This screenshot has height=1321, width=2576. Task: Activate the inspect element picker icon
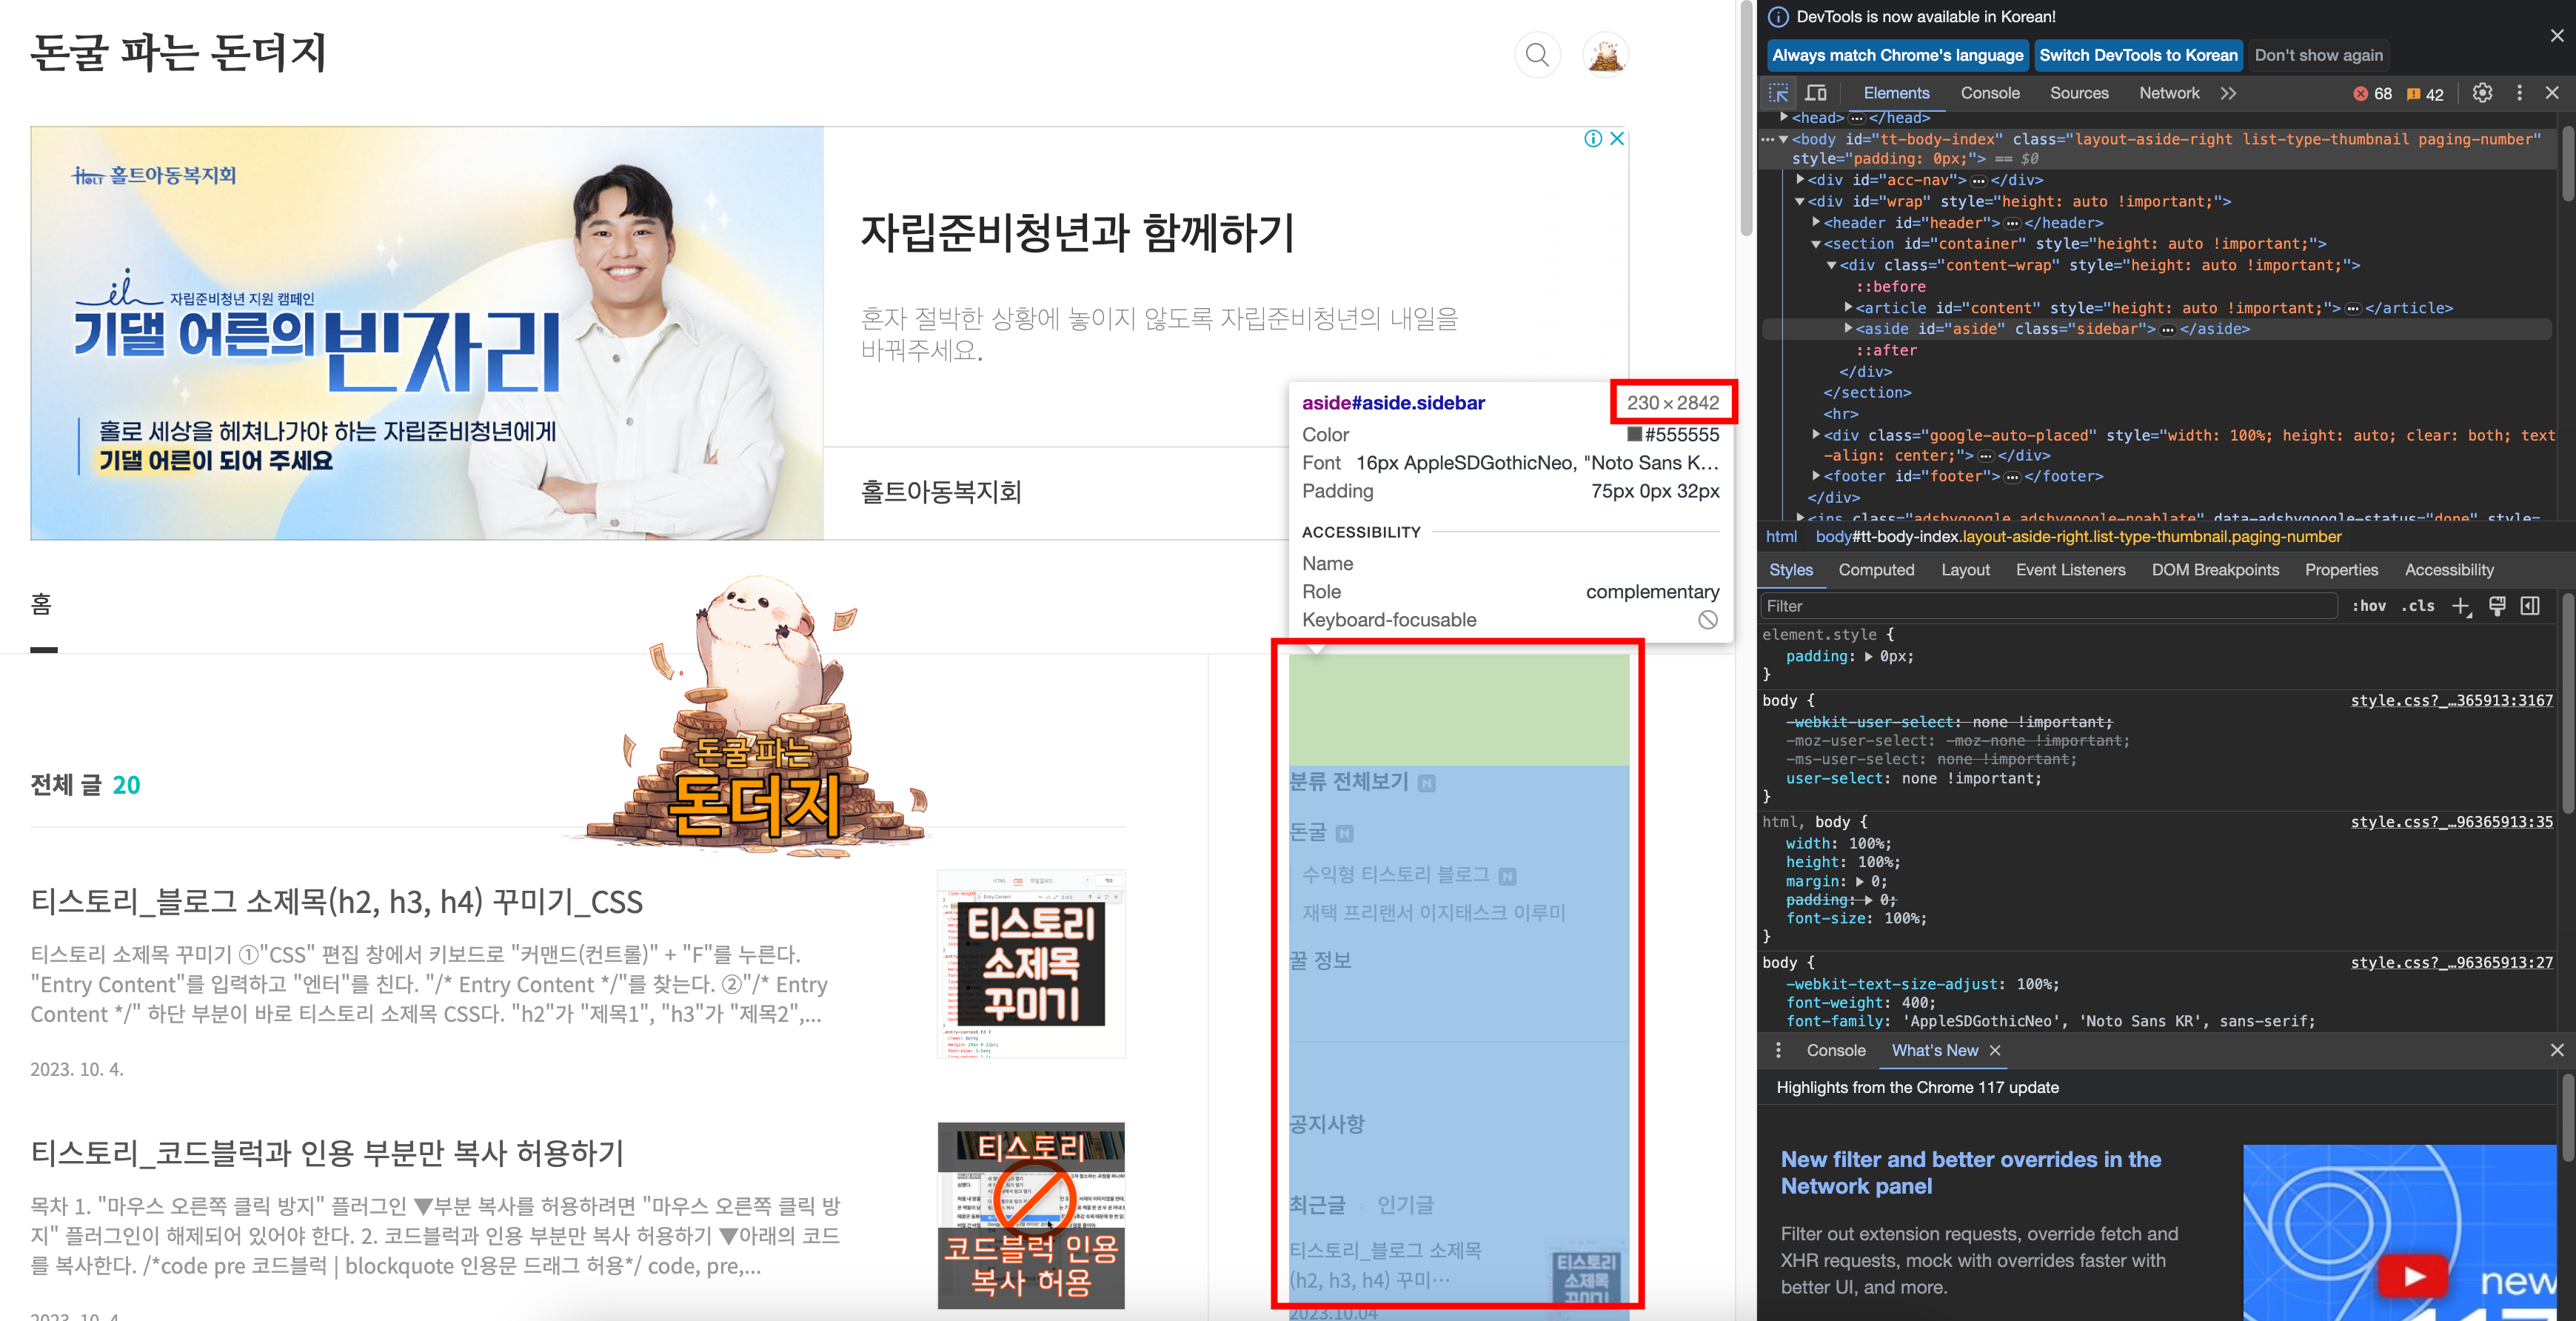[1778, 93]
